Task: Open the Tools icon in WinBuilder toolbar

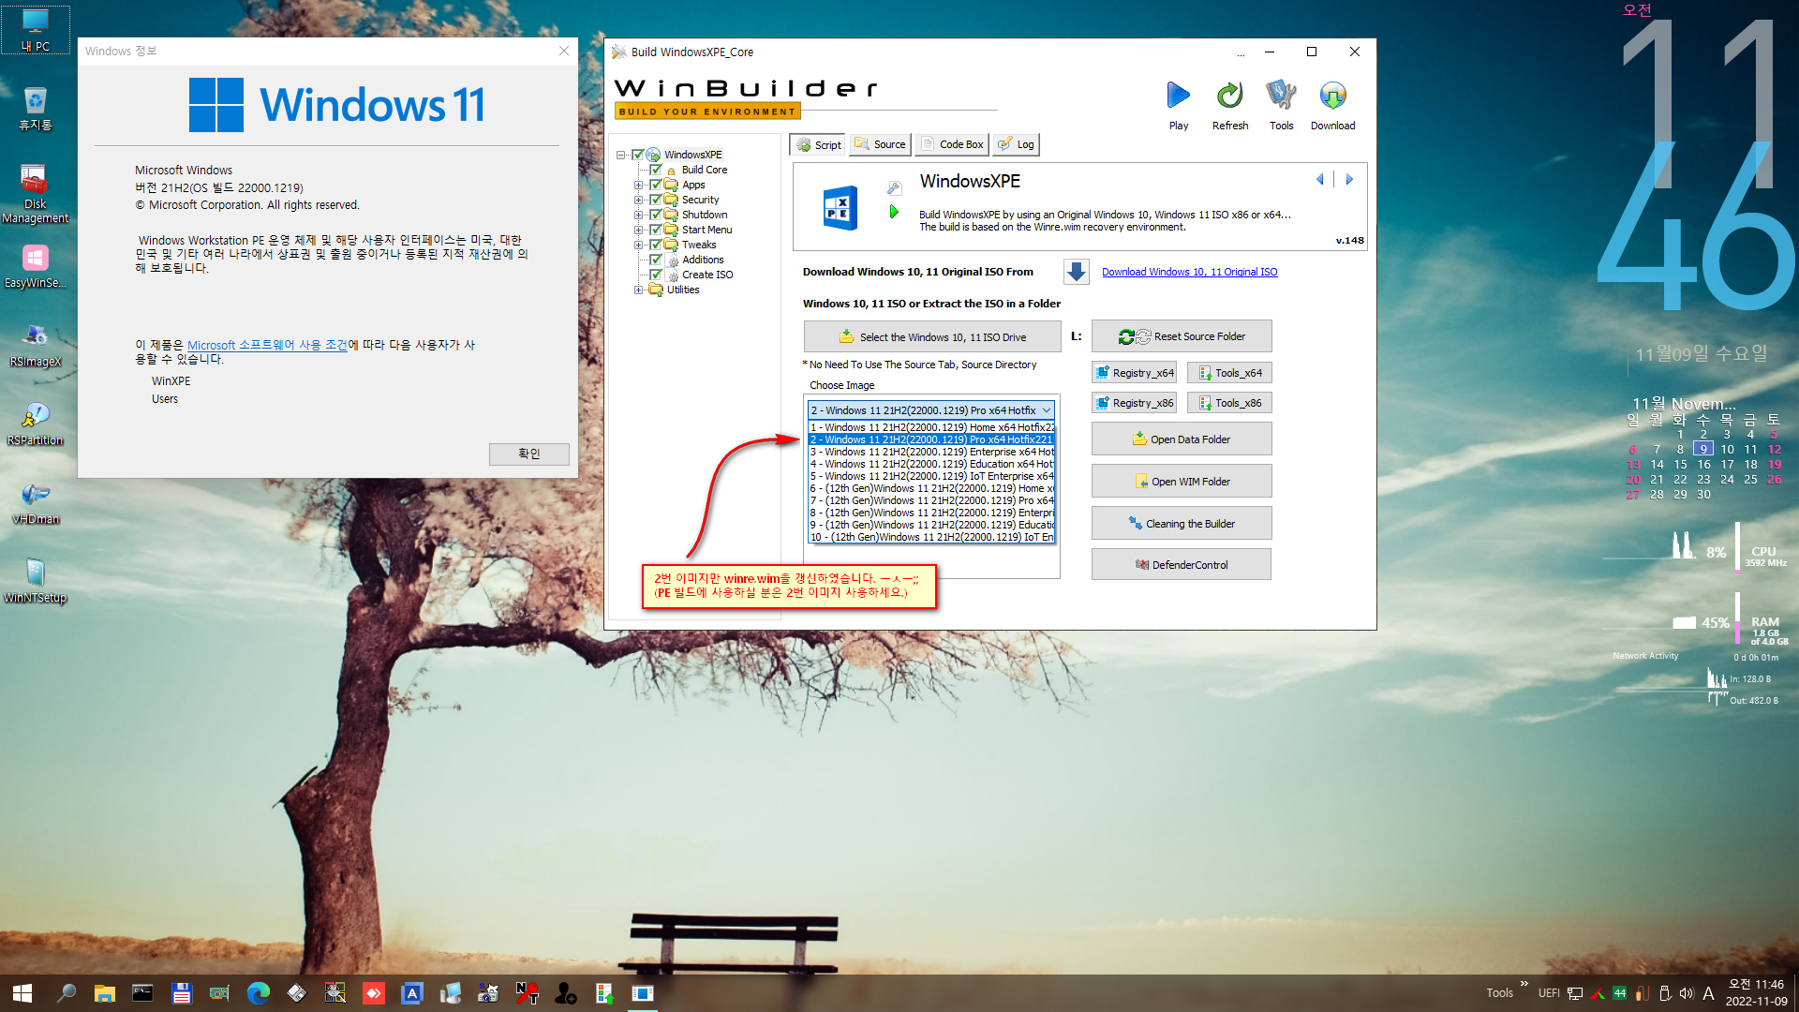Action: (1281, 95)
